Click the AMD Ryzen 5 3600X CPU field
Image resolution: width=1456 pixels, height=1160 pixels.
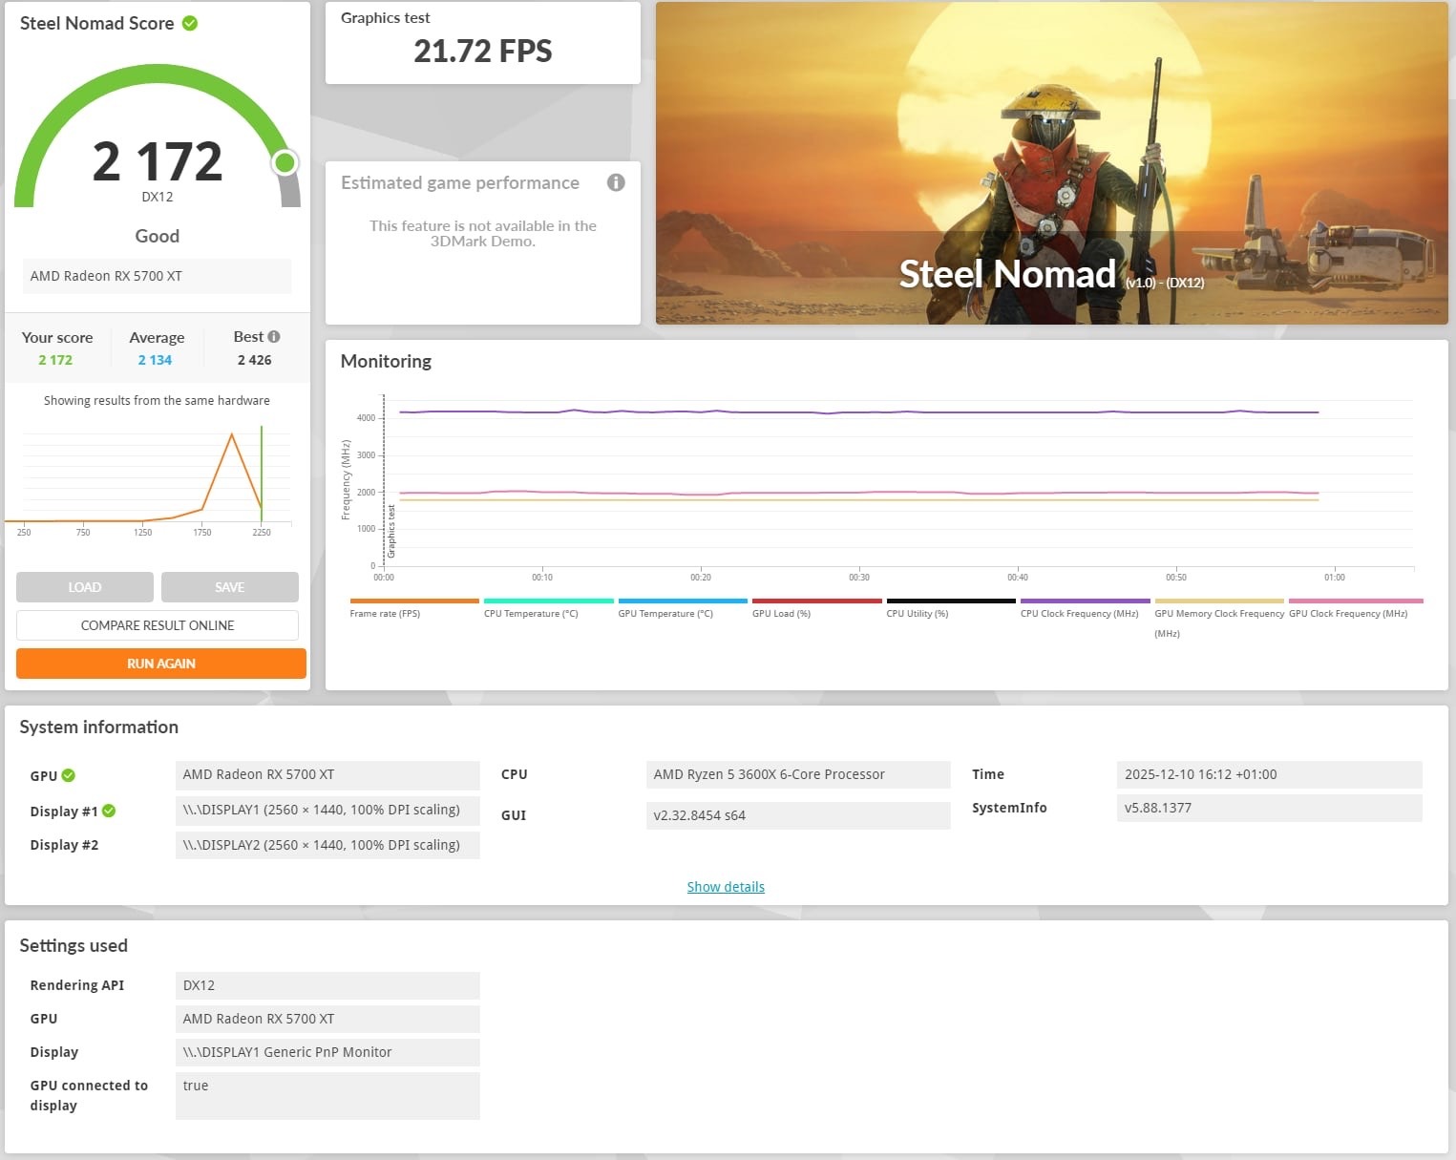798,774
